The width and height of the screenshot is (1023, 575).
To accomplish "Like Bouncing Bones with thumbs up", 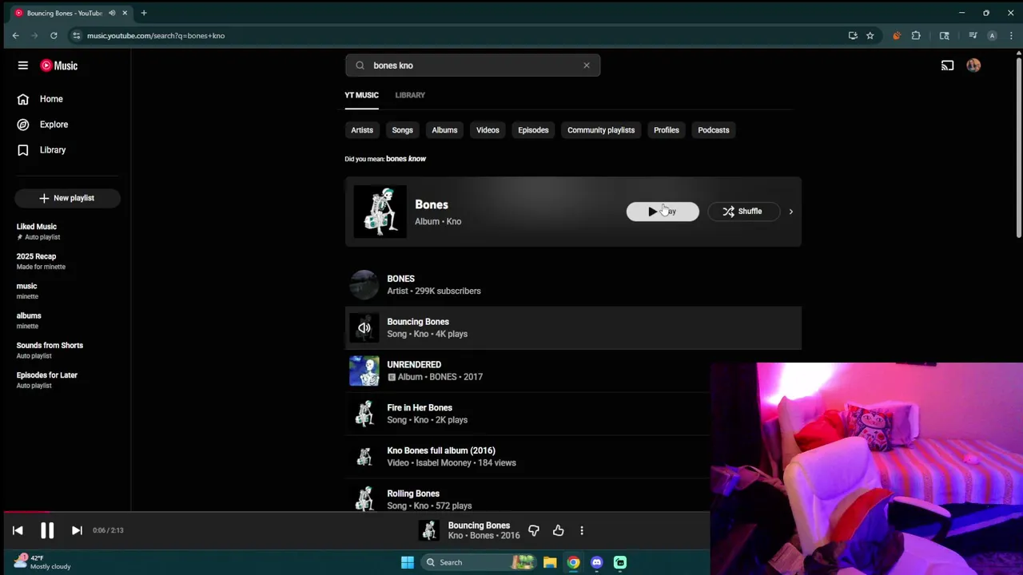I will tap(558, 530).
